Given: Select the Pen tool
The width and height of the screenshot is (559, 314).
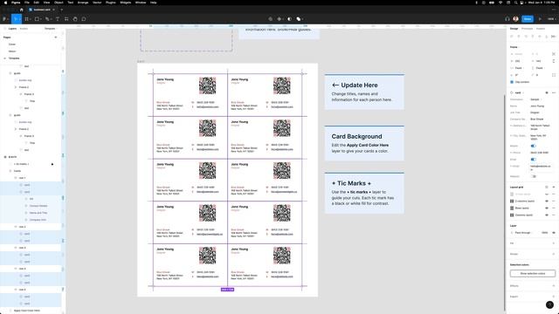Looking at the screenshot, I should pos(47,19).
